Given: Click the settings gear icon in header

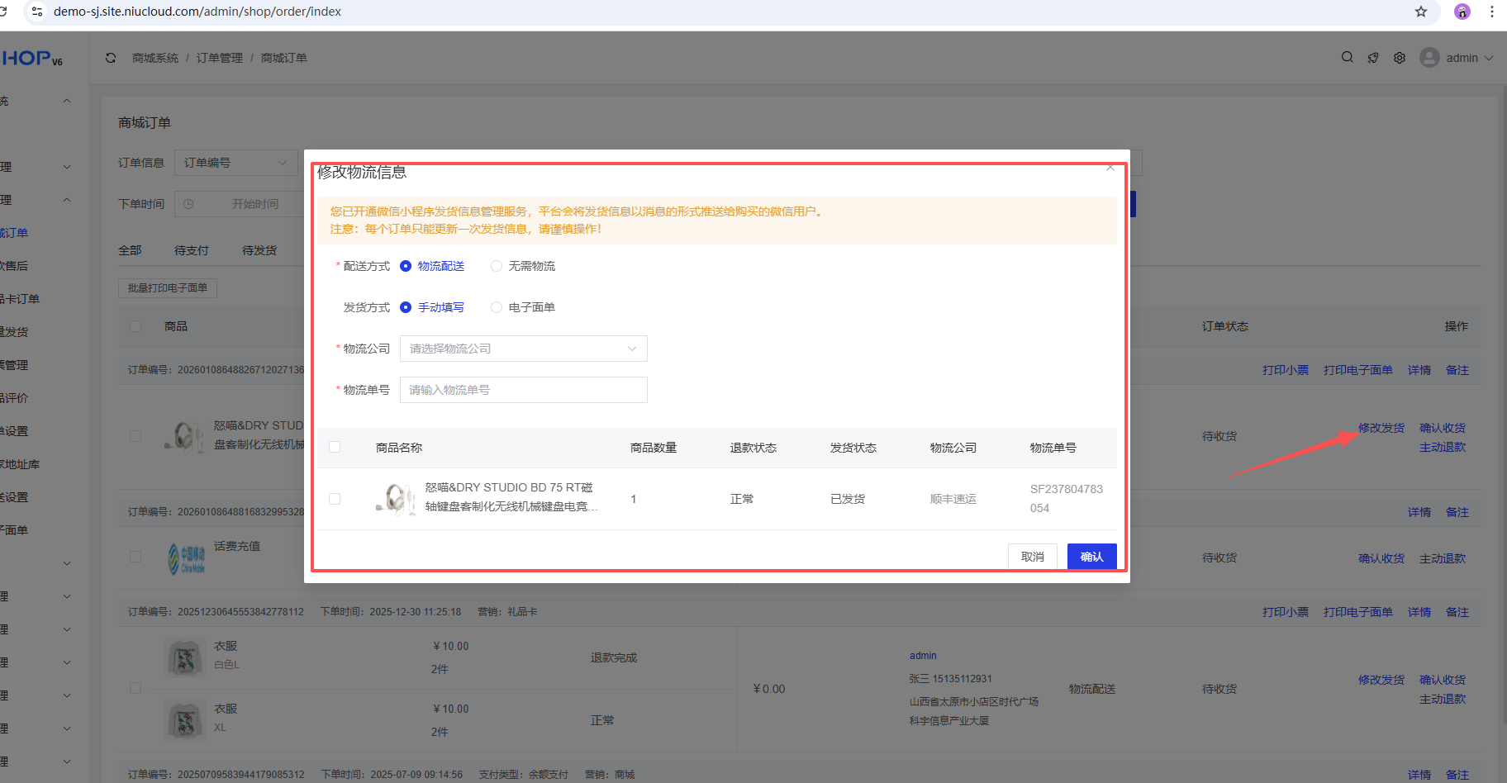Looking at the screenshot, I should 1400,58.
